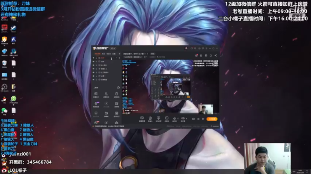Open streaming settings gear icon
Viewport: 311px width, 174px height.
(x=203, y=119)
